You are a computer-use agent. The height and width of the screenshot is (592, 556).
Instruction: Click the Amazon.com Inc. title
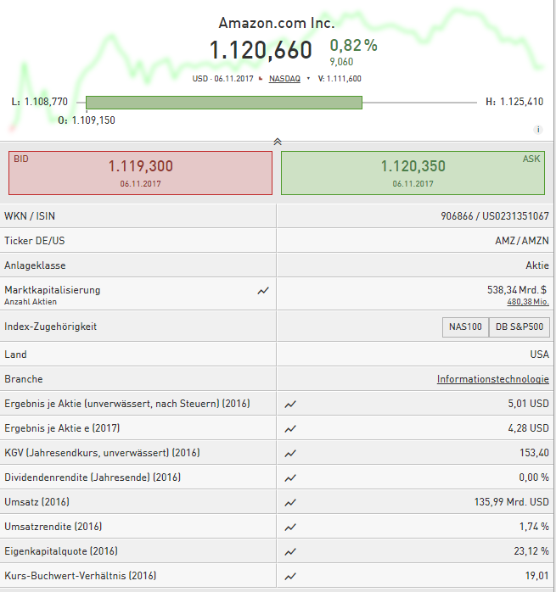click(x=277, y=23)
